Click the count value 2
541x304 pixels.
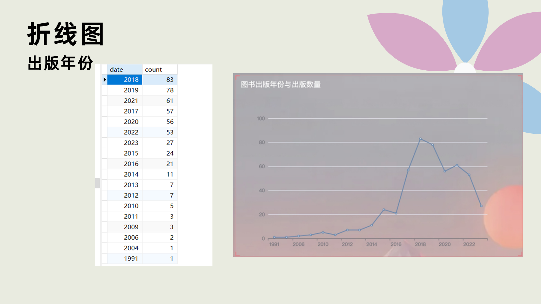point(160,238)
